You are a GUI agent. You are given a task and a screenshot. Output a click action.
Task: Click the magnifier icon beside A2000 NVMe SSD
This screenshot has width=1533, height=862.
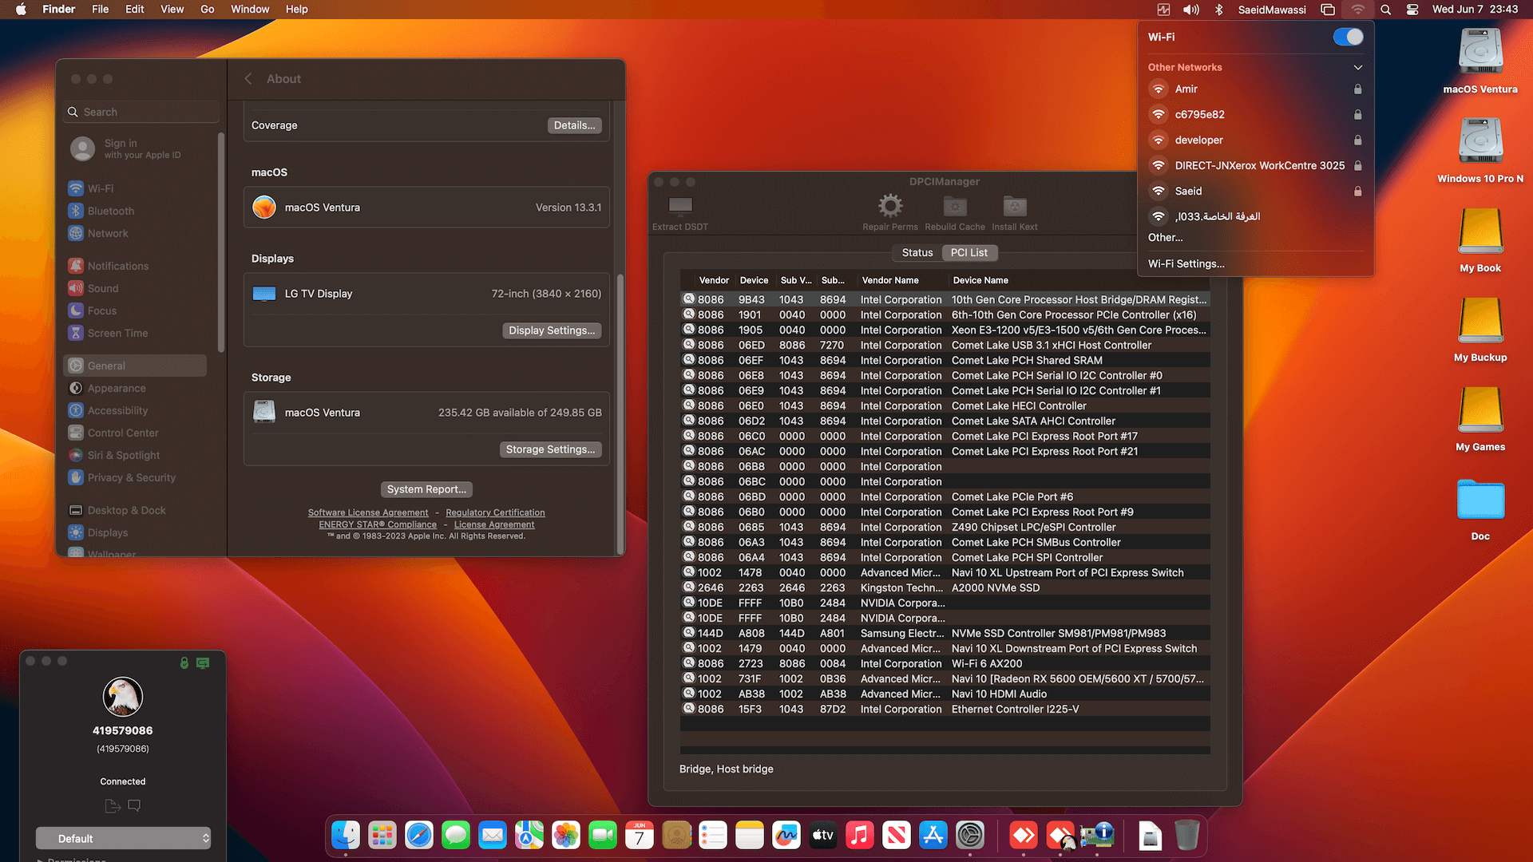688,587
